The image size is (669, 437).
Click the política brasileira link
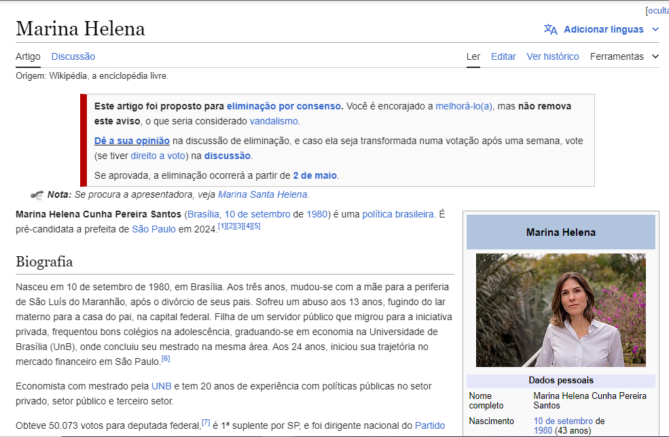(397, 214)
